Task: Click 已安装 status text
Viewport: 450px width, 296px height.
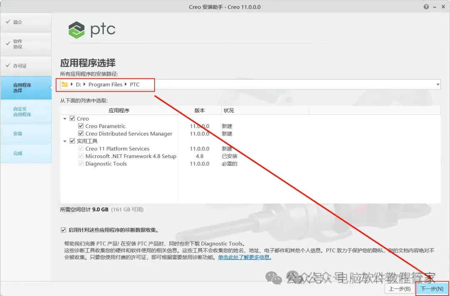Action: click(230, 156)
